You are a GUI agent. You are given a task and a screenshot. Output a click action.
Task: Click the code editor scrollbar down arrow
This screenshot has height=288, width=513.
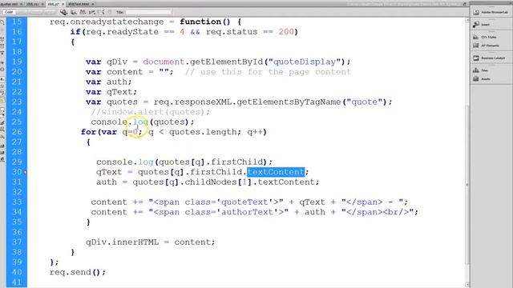(x=467, y=285)
